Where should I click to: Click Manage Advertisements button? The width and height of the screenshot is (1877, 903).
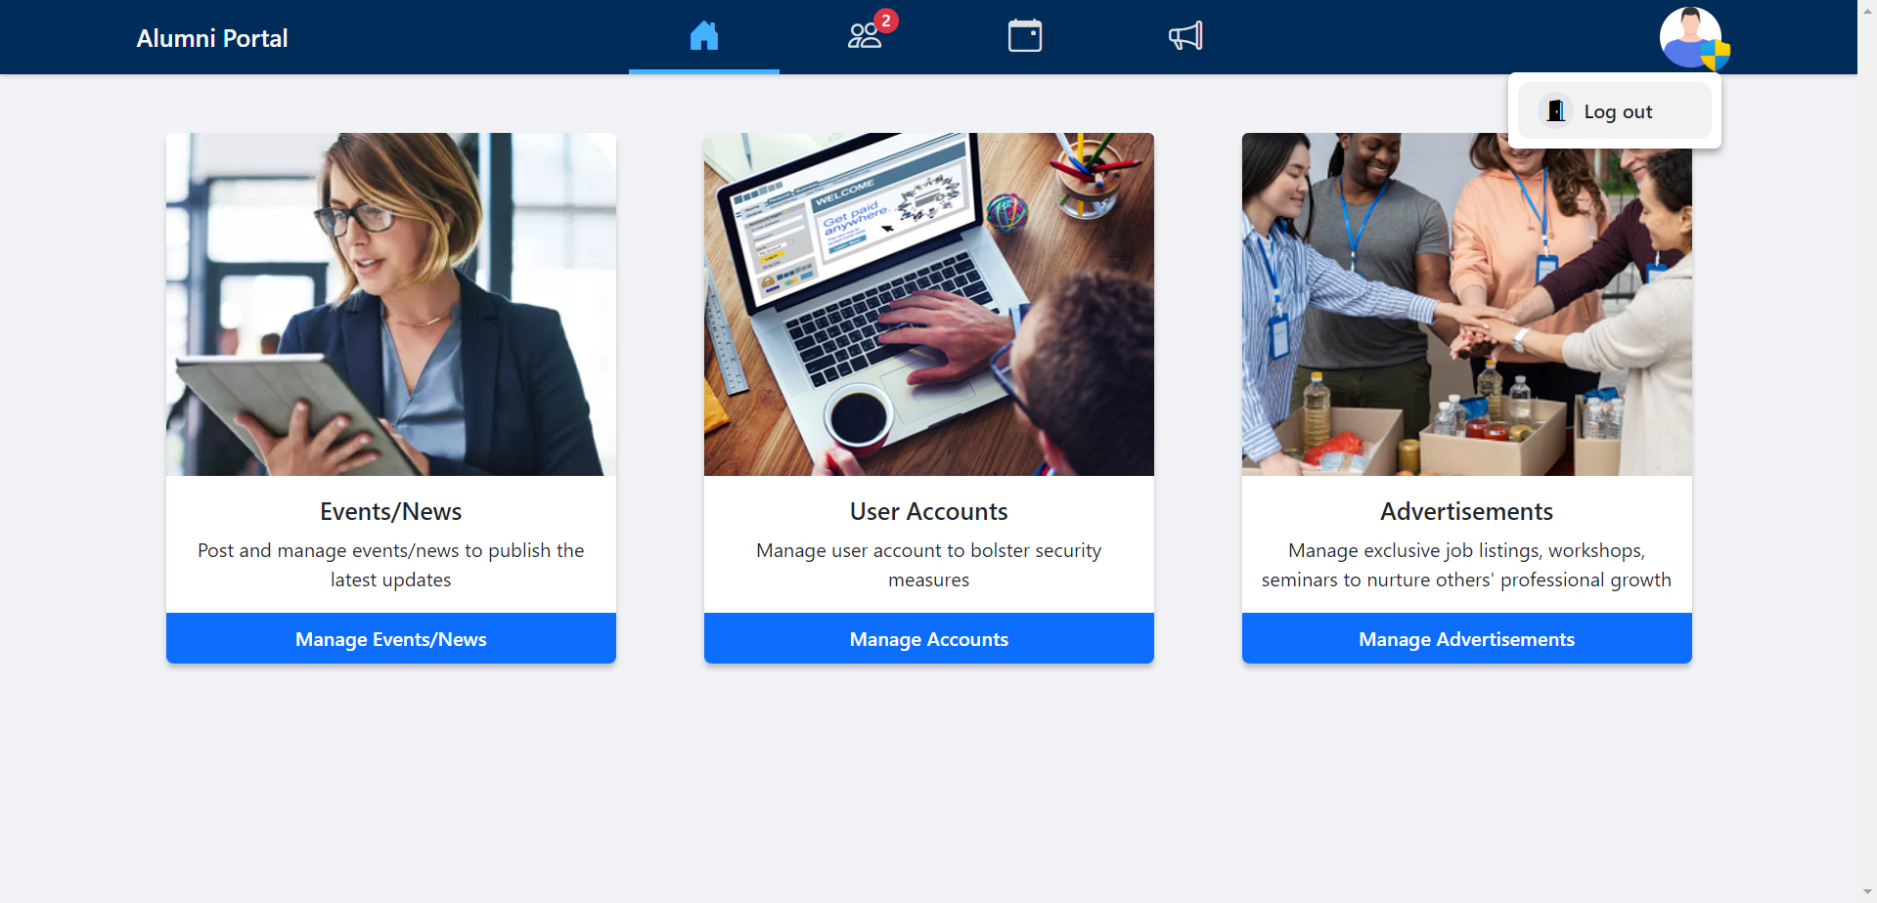1467,638
